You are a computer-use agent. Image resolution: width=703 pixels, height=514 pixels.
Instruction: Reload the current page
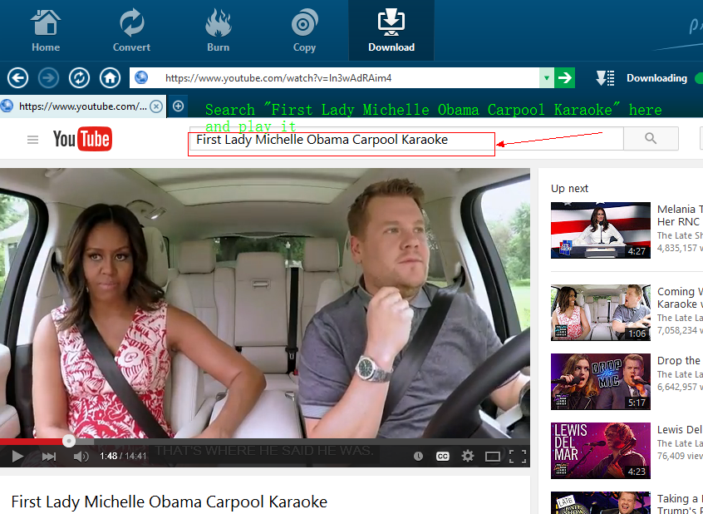(79, 77)
